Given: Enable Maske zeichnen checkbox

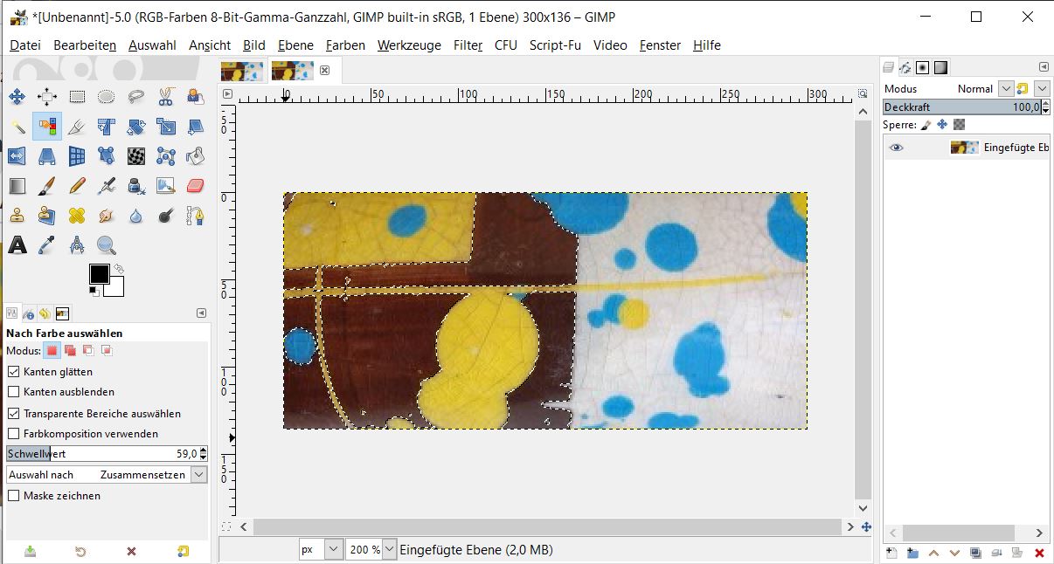Looking at the screenshot, I should pyautogui.click(x=13, y=495).
